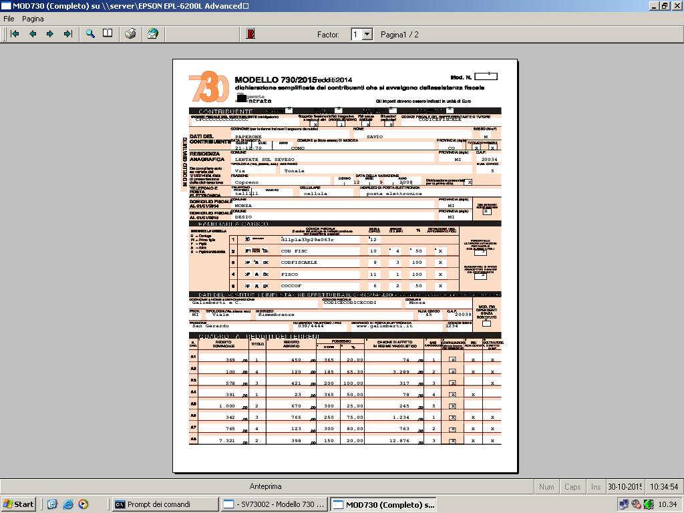Click the posta elettronica email value

(x=394, y=193)
